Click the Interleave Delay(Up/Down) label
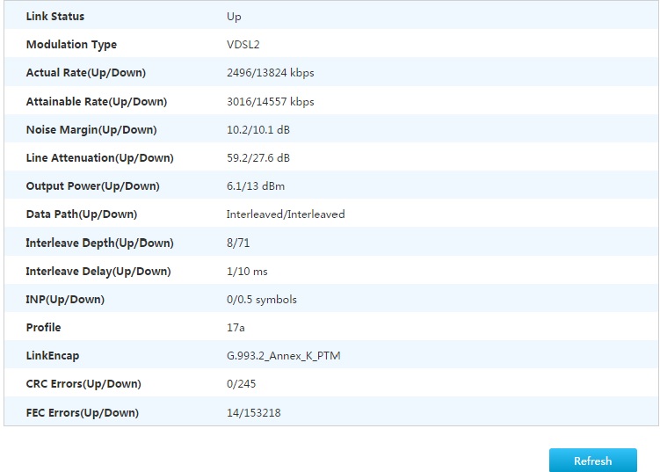The height and width of the screenshot is (472, 660). point(98,272)
